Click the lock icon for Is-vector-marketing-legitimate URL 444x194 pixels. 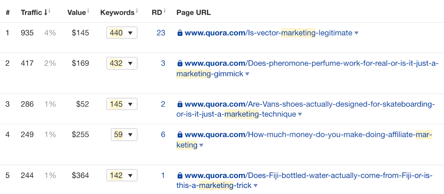180,33
